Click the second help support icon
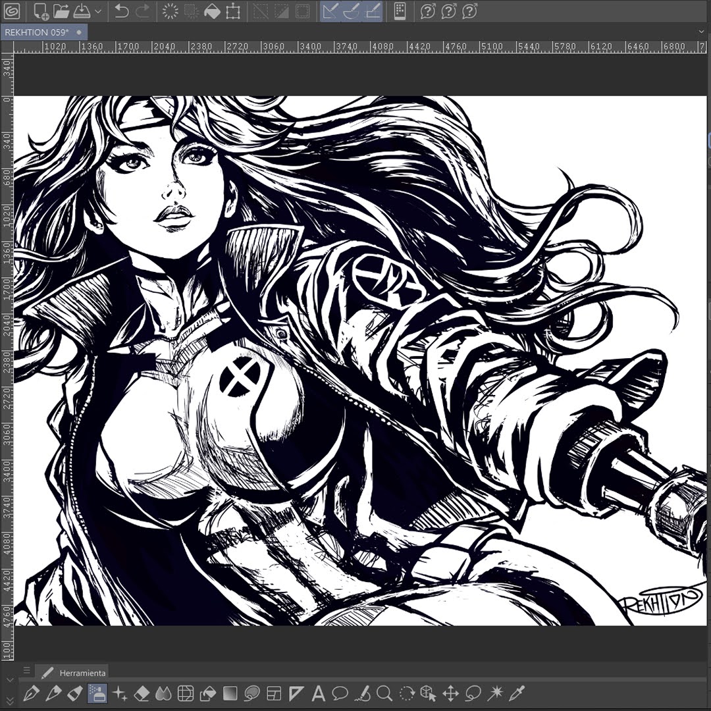 tap(448, 11)
